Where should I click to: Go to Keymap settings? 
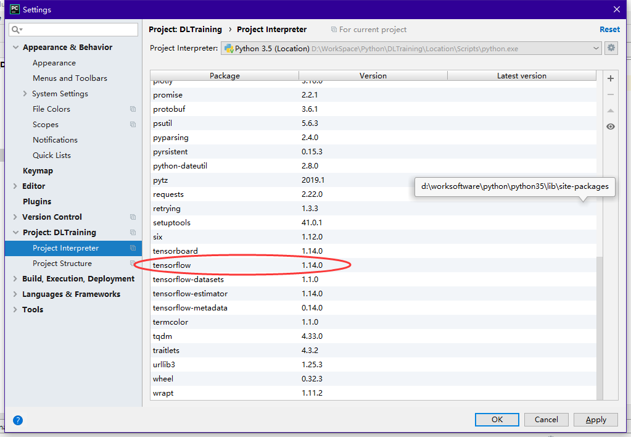click(38, 171)
